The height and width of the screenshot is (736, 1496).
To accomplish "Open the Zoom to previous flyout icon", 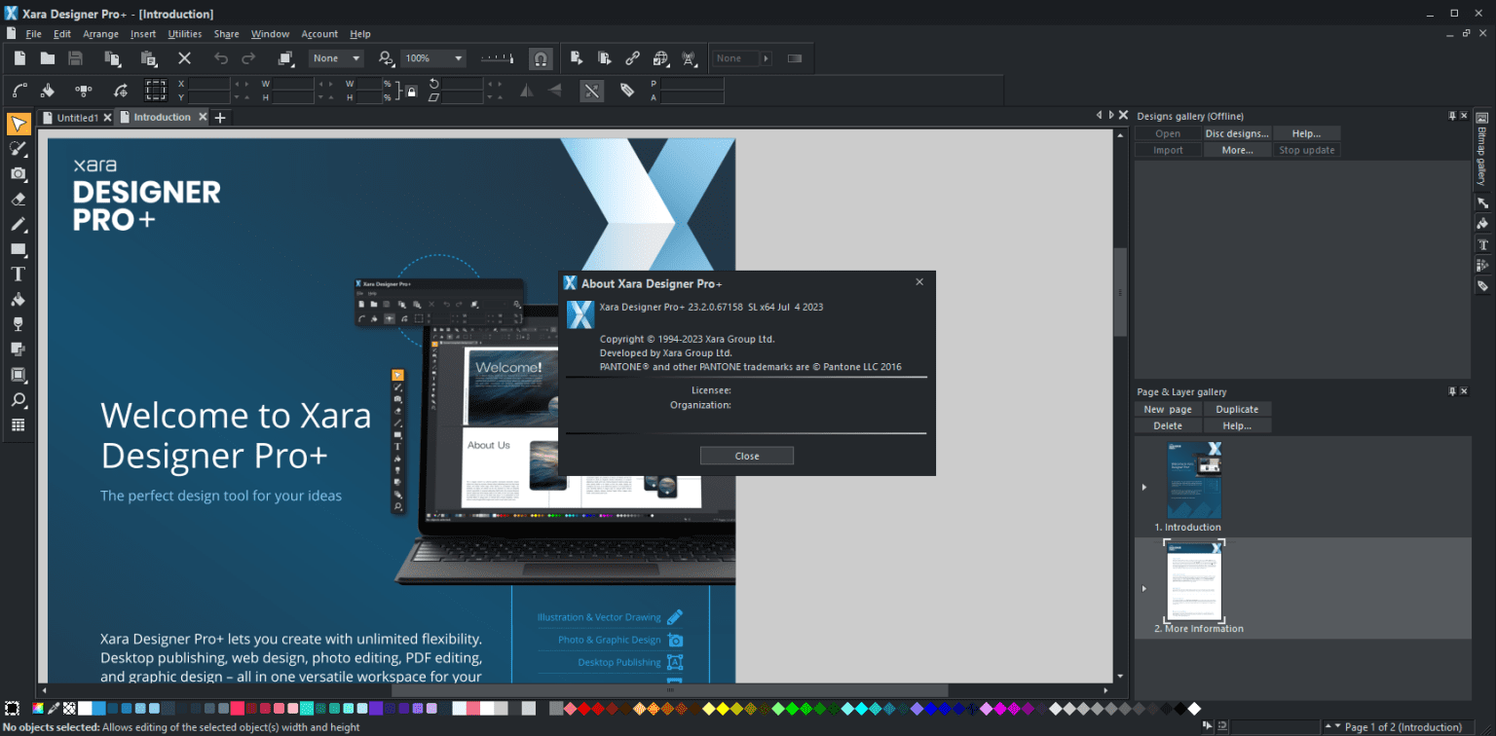I will pos(387,58).
